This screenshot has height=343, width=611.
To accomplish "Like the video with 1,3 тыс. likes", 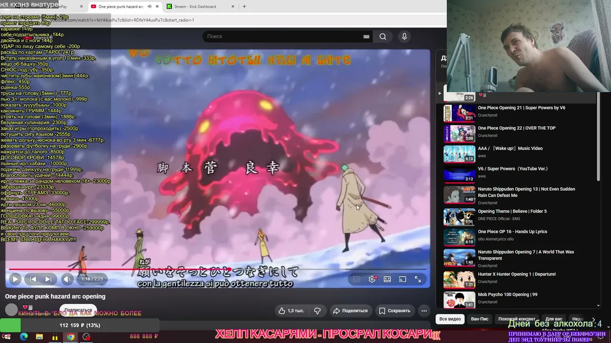I will (x=291, y=311).
